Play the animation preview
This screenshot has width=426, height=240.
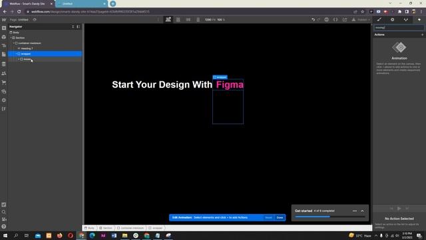pyautogui.click(x=399, y=209)
